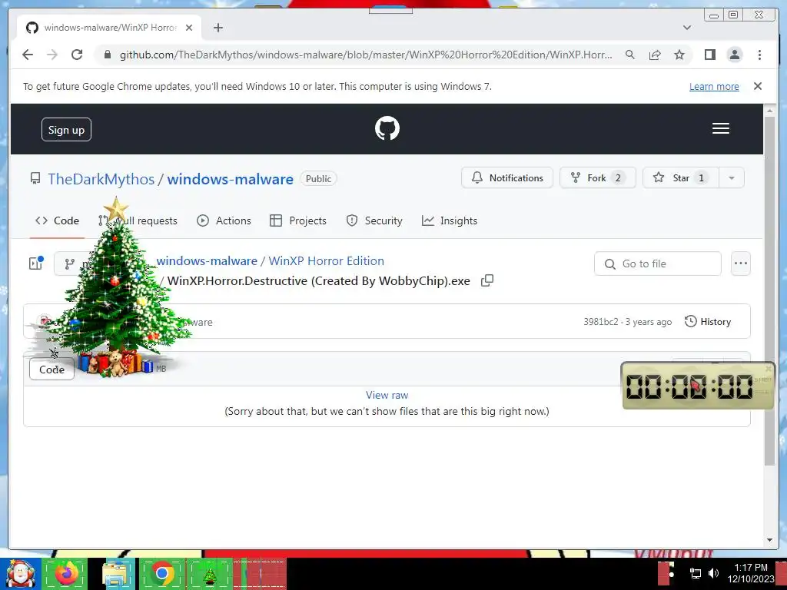Open the Learn more link
The image size is (787, 590).
(x=714, y=86)
